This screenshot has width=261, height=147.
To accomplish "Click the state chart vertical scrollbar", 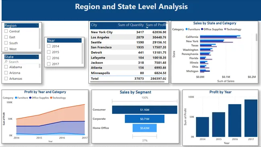I will 257,37.
